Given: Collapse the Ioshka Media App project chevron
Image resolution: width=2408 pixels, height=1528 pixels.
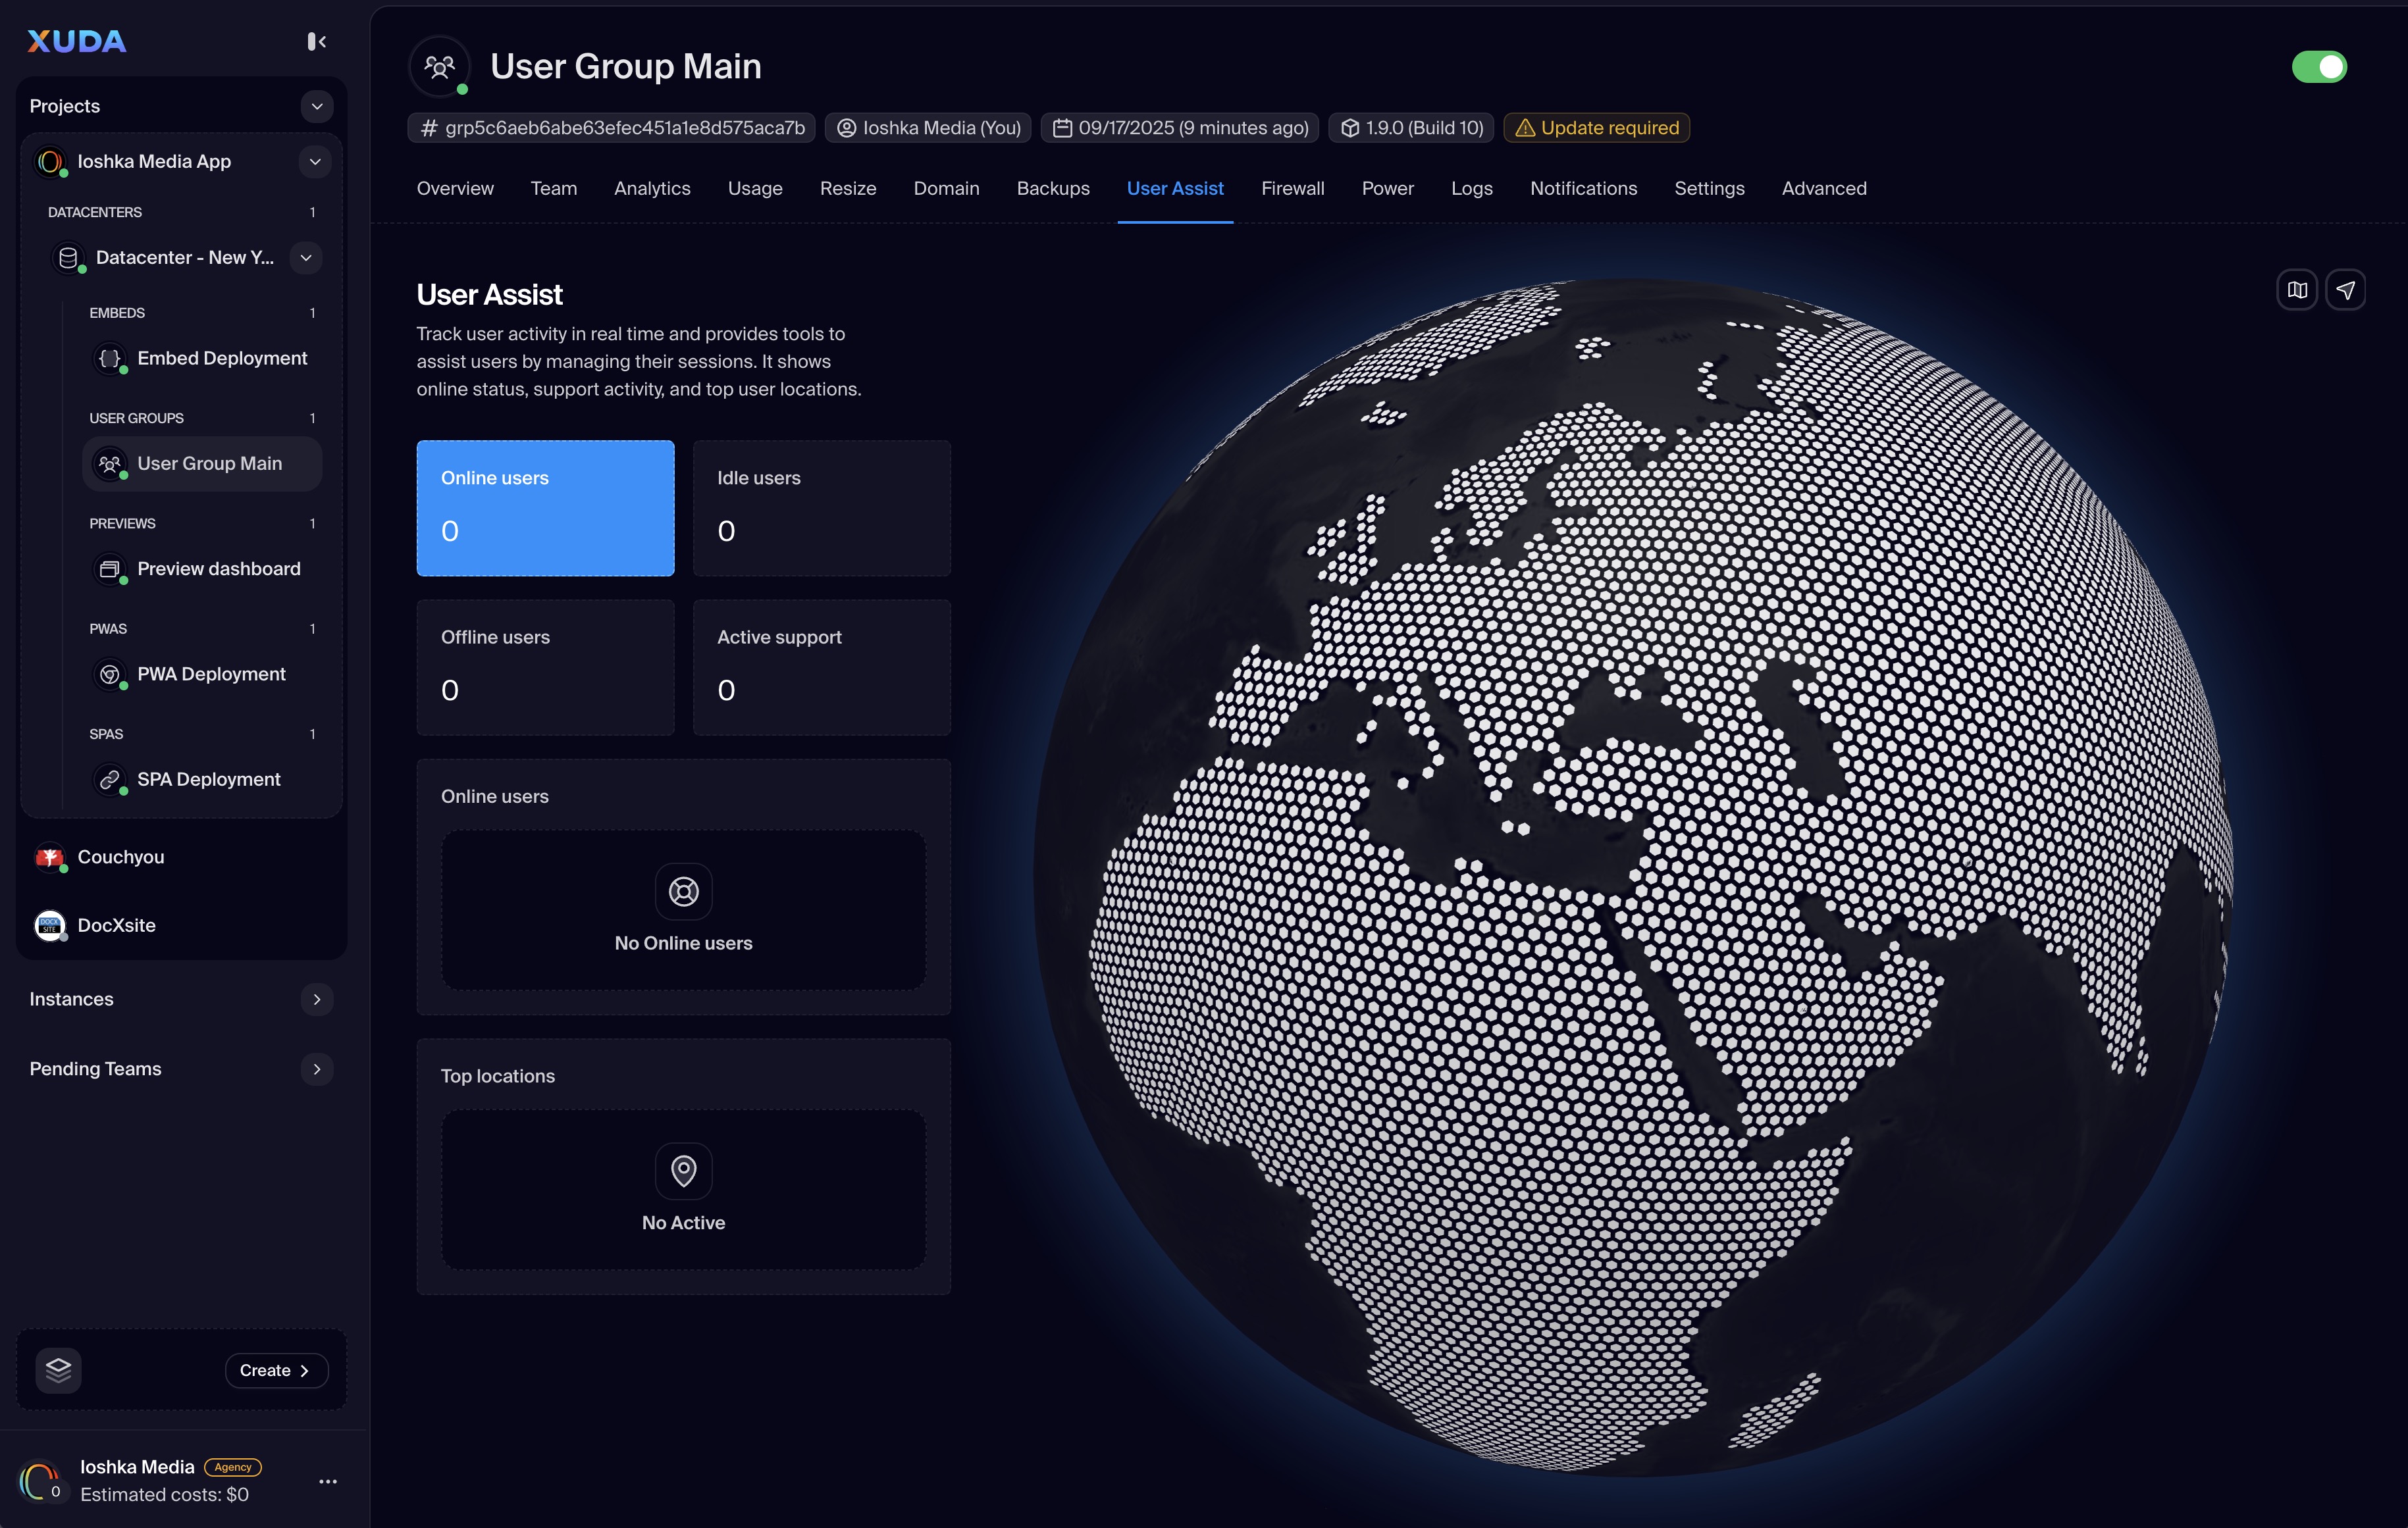Looking at the screenshot, I should pyautogui.click(x=315, y=162).
